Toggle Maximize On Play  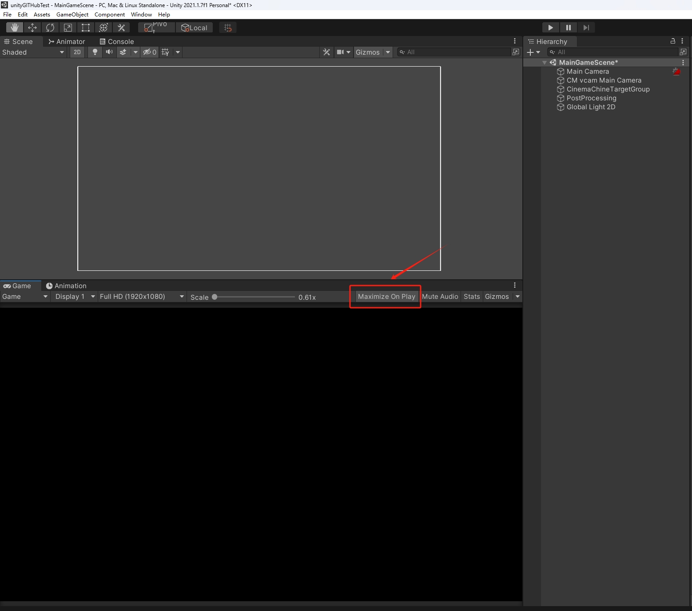click(386, 297)
